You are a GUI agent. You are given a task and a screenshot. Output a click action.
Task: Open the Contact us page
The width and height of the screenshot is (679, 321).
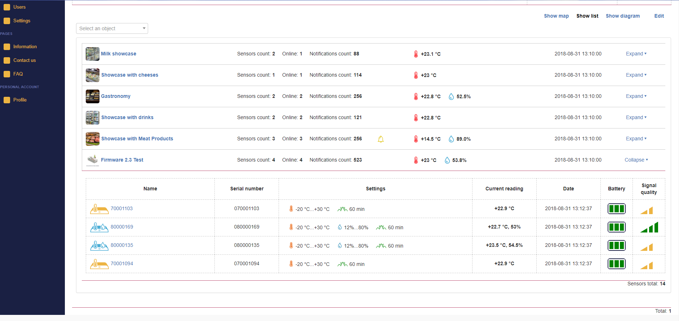25,60
